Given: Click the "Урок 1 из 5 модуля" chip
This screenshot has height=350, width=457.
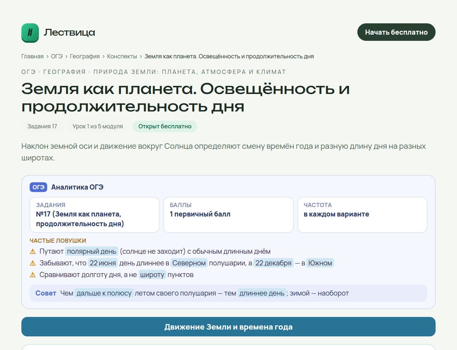Looking at the screenshot, I should (x=98, y=126).
